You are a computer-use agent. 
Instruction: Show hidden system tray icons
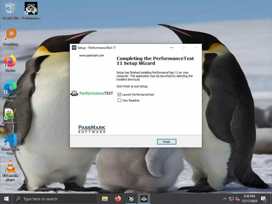tap(225, 199)
